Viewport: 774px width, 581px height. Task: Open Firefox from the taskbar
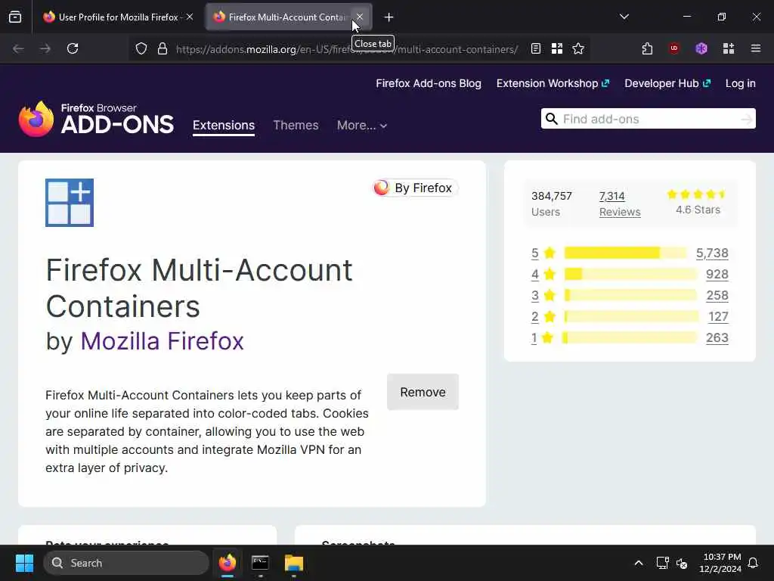coord(227,563)
